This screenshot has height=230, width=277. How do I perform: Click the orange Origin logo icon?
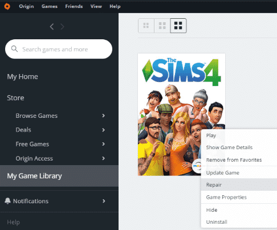[x=7, y=6]
